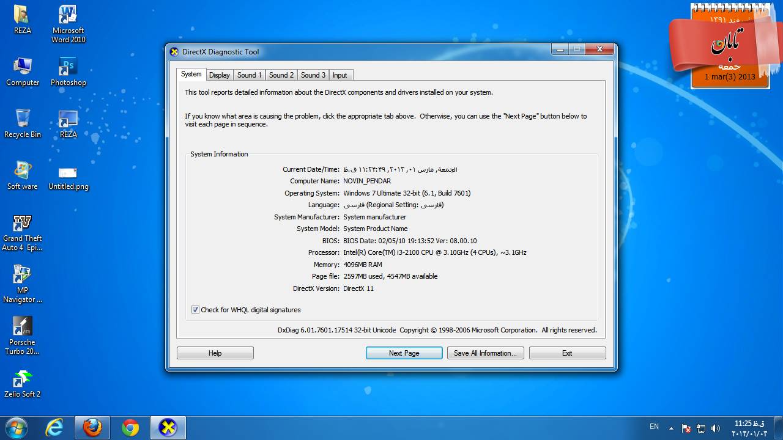This screenshot has height=440, width=783.
Task: Select the Recycle Bin icon
Action: point(23,124)
